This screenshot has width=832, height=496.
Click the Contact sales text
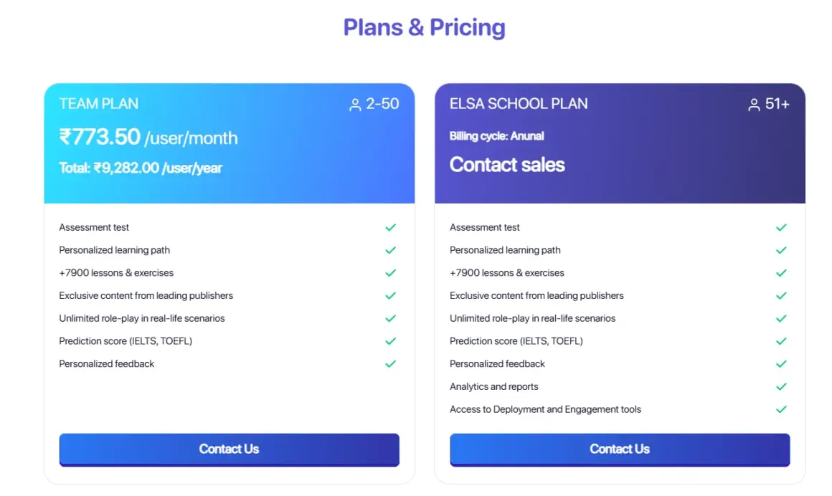click(x=507, y=165)
